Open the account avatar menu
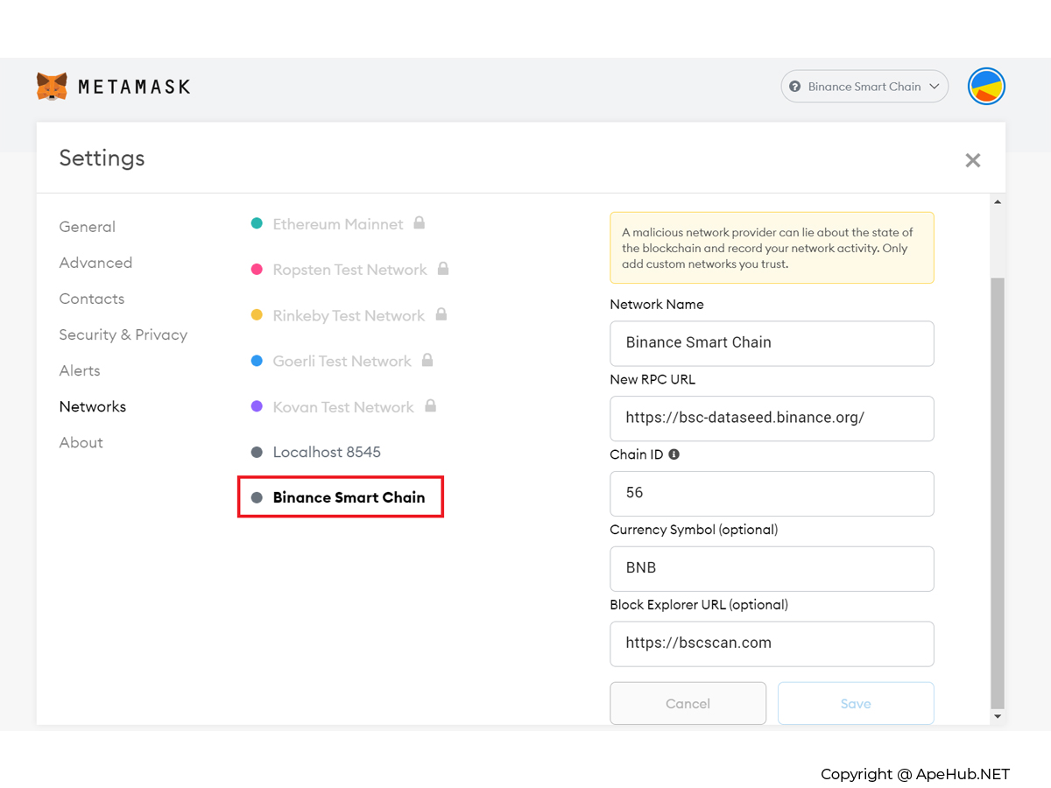1051x788 pixels. tap(986, 87)
